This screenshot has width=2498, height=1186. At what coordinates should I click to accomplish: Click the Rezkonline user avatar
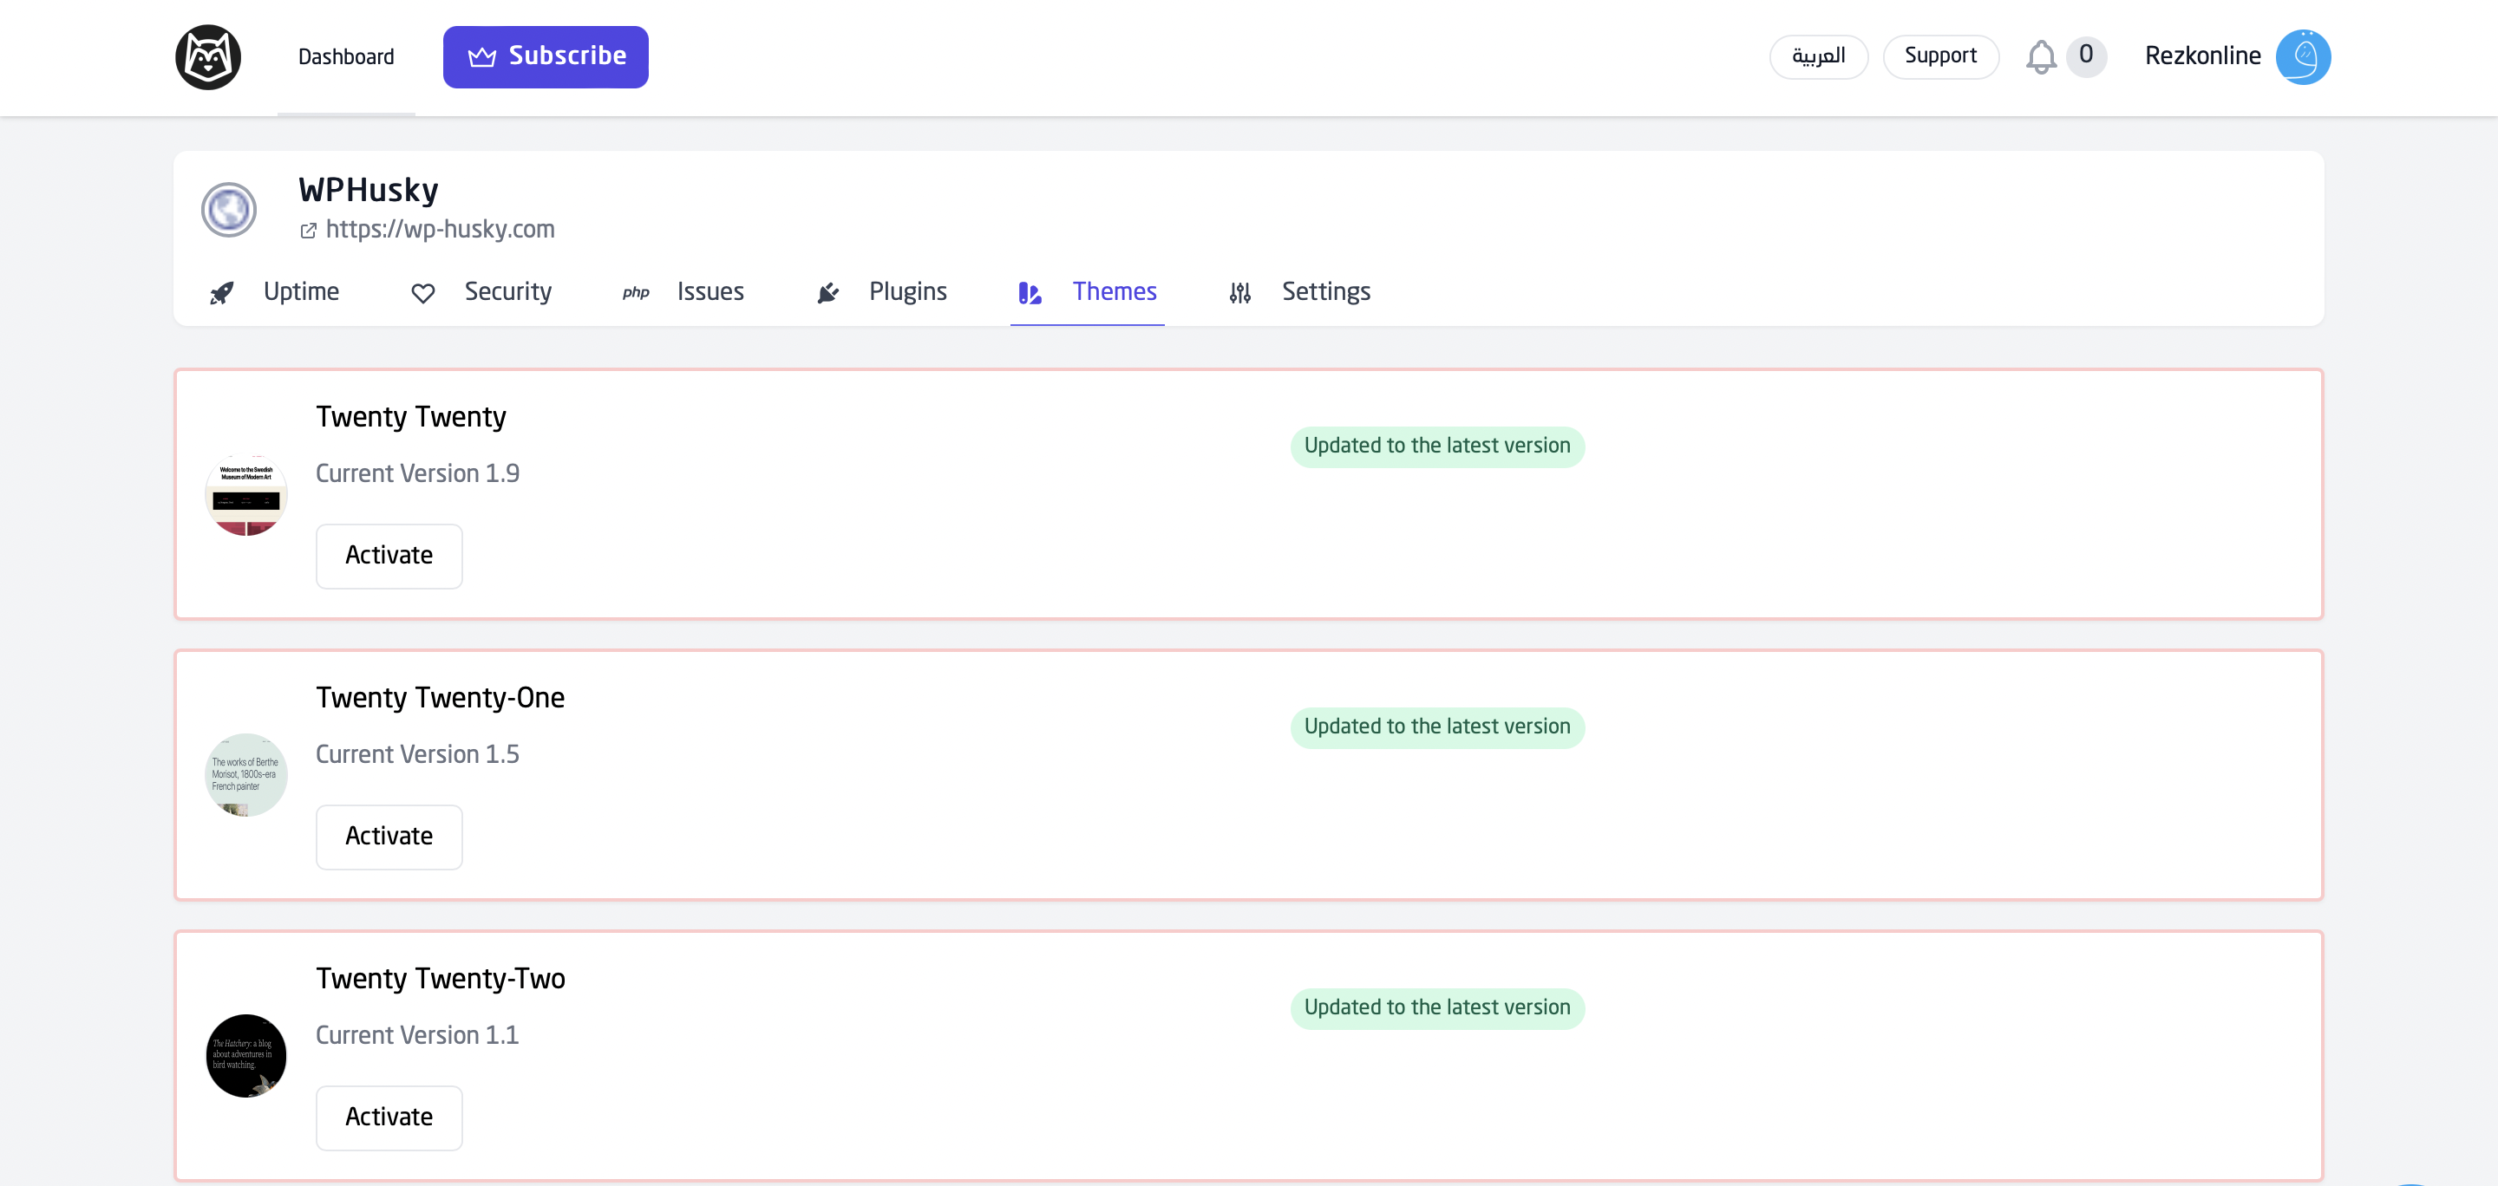tap(2305, 57)
